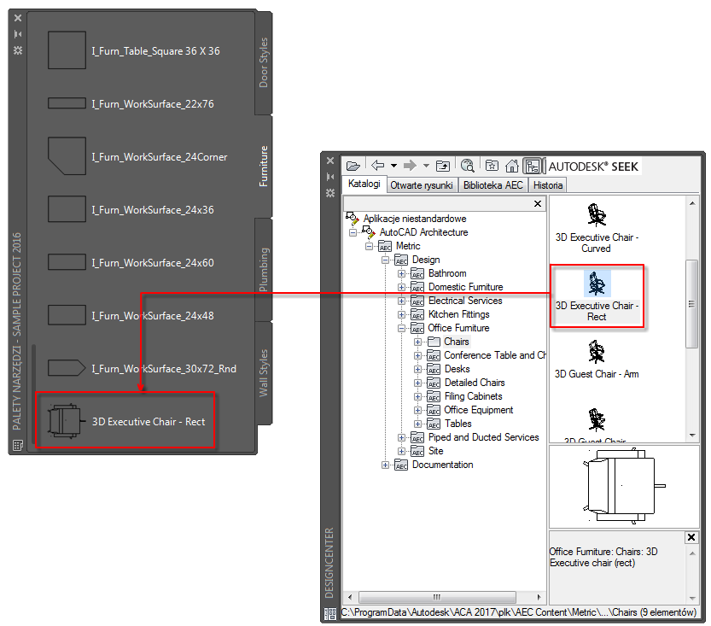711x626 pixels.
Task: Go forward with the right arrow icon
Action: coord(410,166)
